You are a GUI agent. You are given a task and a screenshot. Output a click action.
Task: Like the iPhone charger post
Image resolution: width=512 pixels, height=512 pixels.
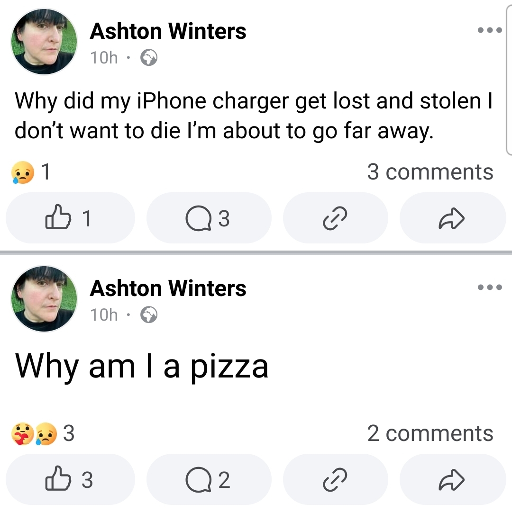tap(70, 218)
